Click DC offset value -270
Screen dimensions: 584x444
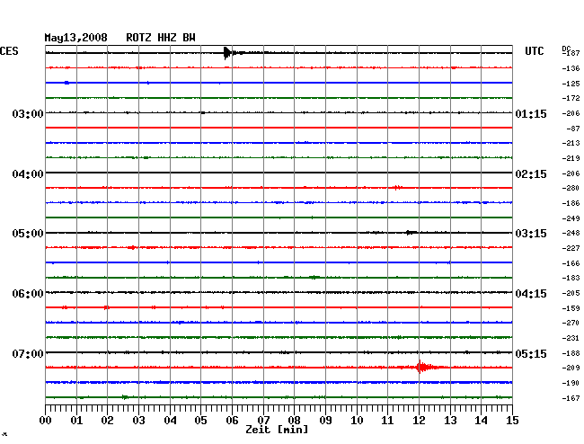click(x=571, y=323)
